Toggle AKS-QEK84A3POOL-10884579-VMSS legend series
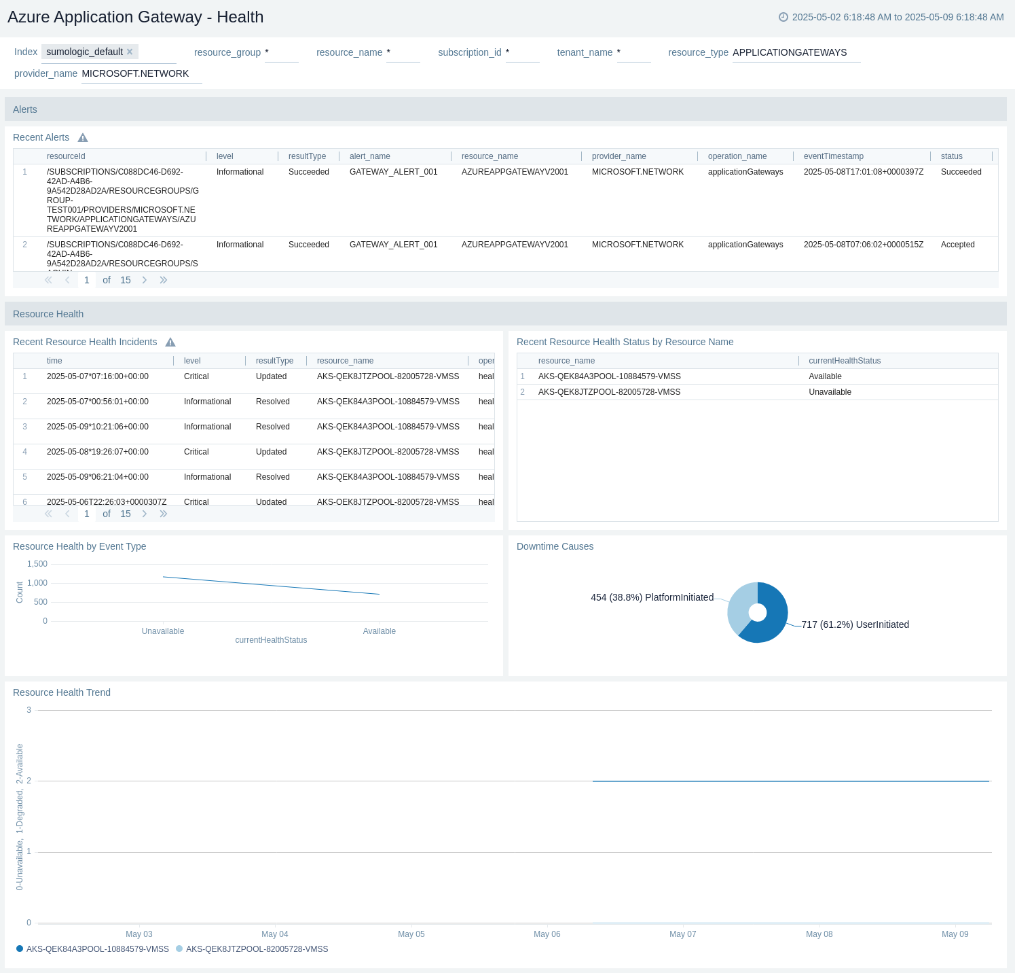This screenshot has height=973, width=1015. 92,949
